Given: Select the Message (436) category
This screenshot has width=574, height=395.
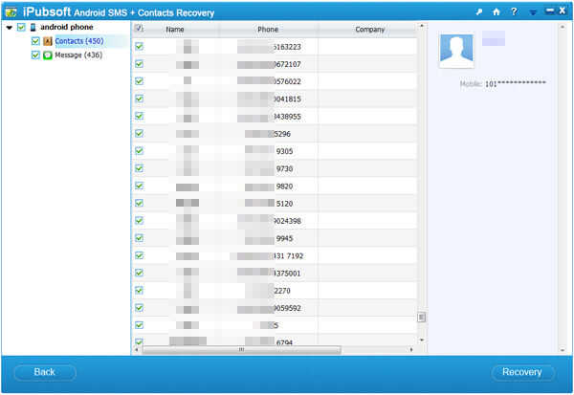Looking at the screenshot, I should point(78,55).
